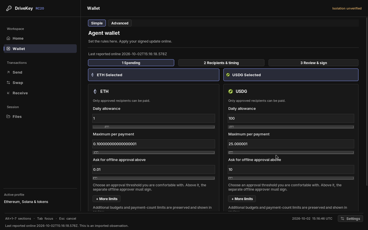Adjust the USDG offline approval slider
This screenshot has width=368, height=230.
291,178
